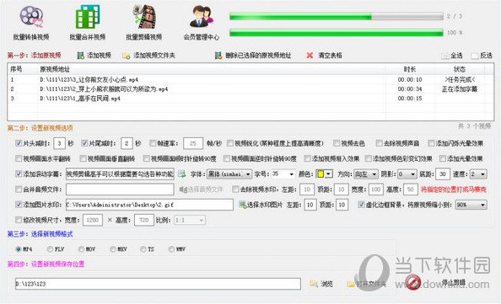This screenshot has height=304, width=501.
Task: Open 阴影 shadow dropdown
Action: tap(407, 174)
